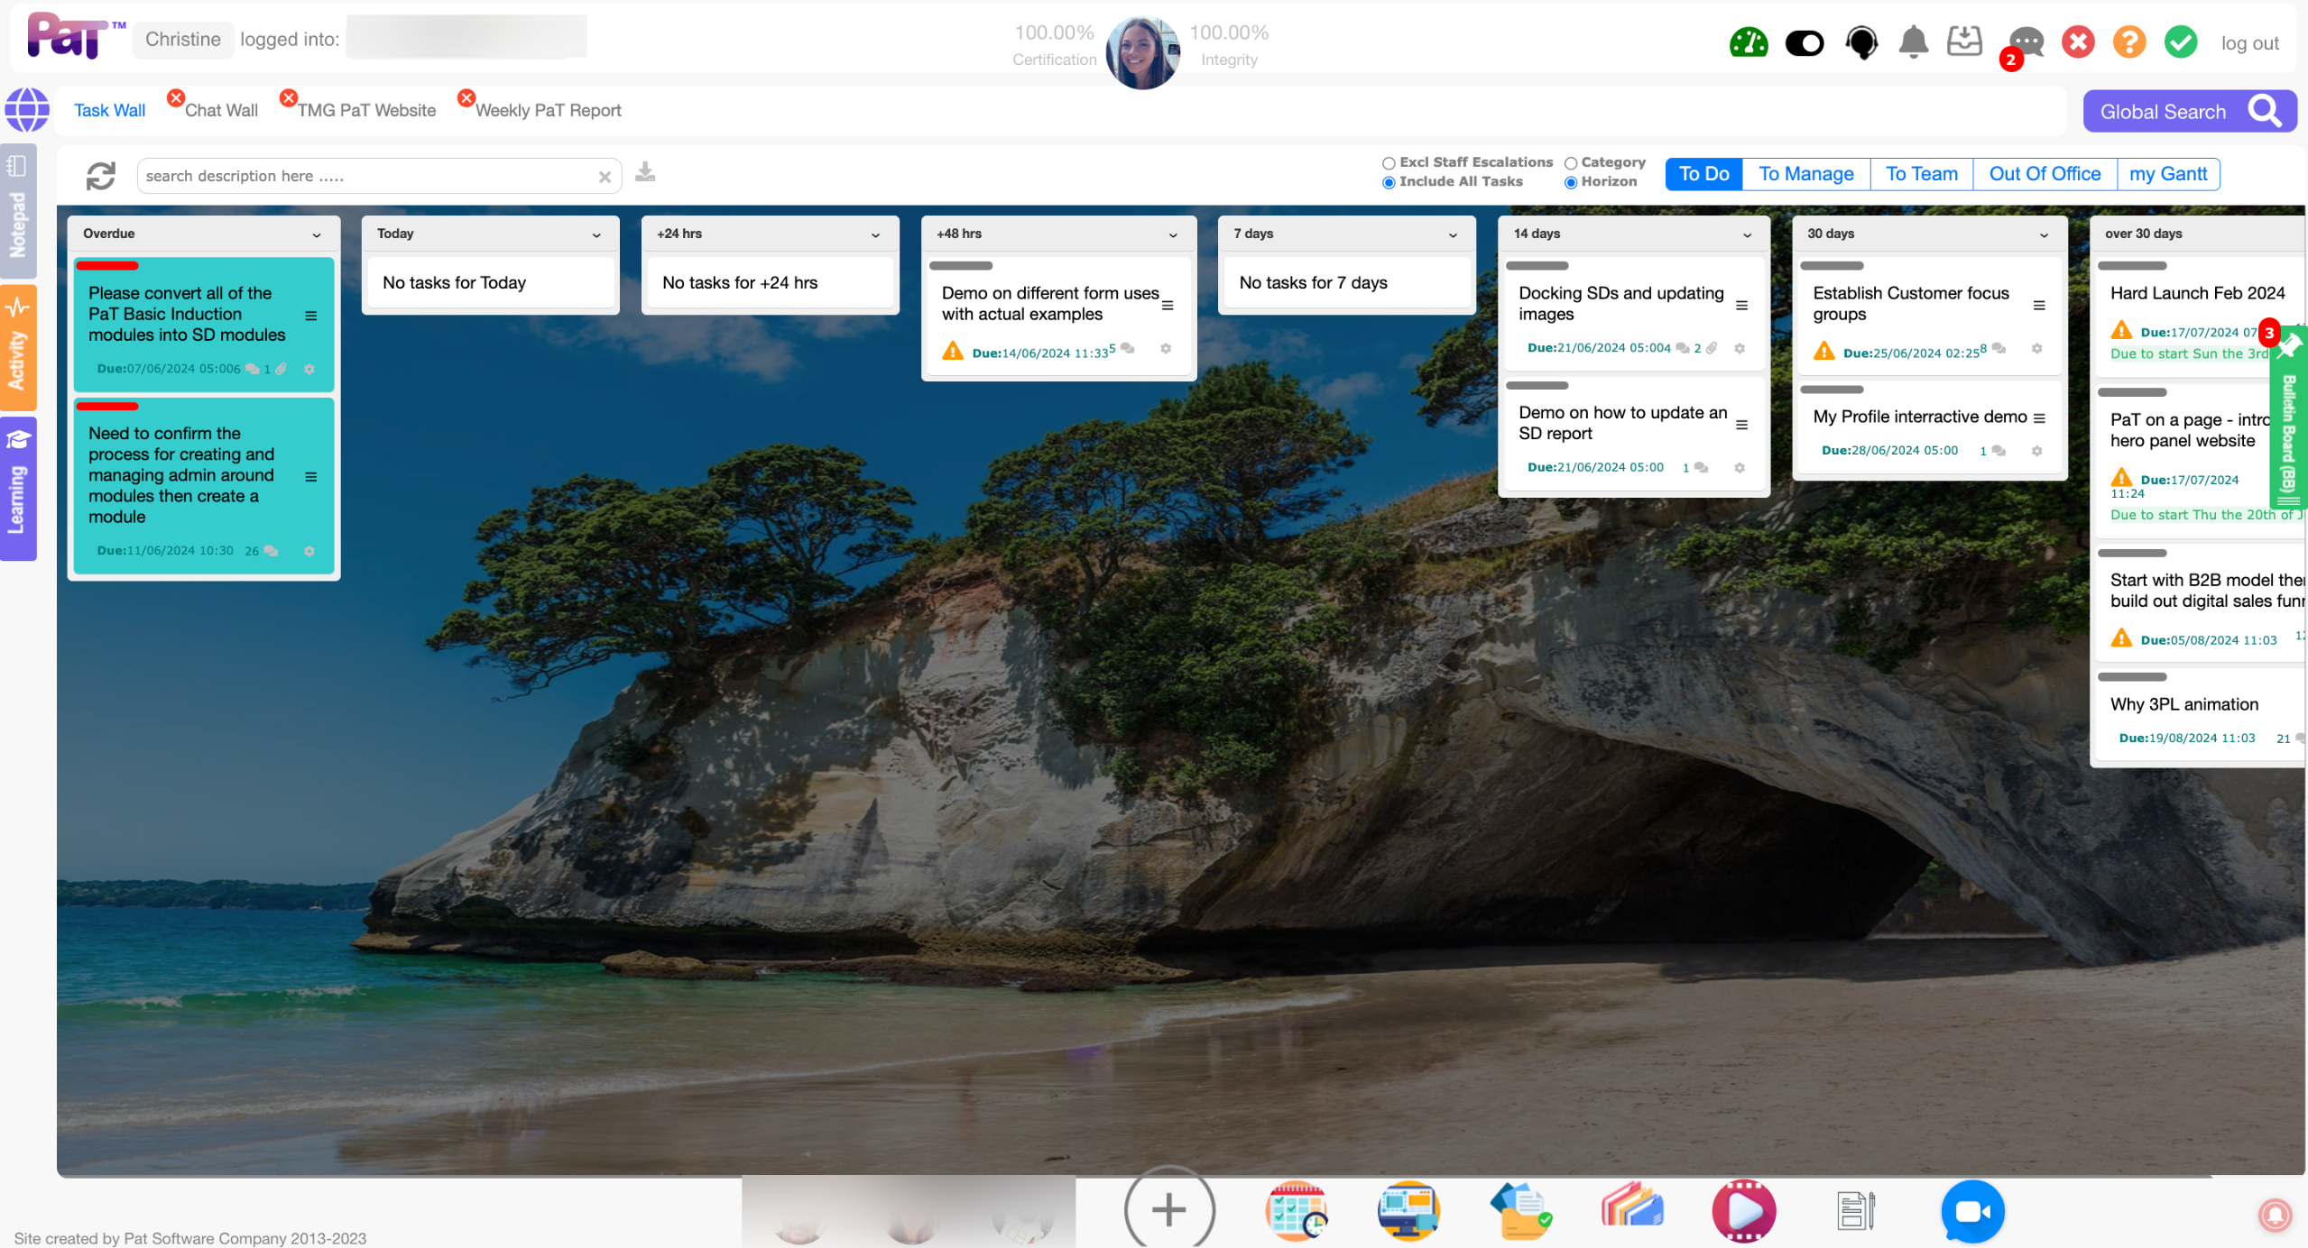Image resolution: width=2308 pixels, height=1248 pixels.
Task: Open the chat messages bubble icon
Action: (2026, 41)
